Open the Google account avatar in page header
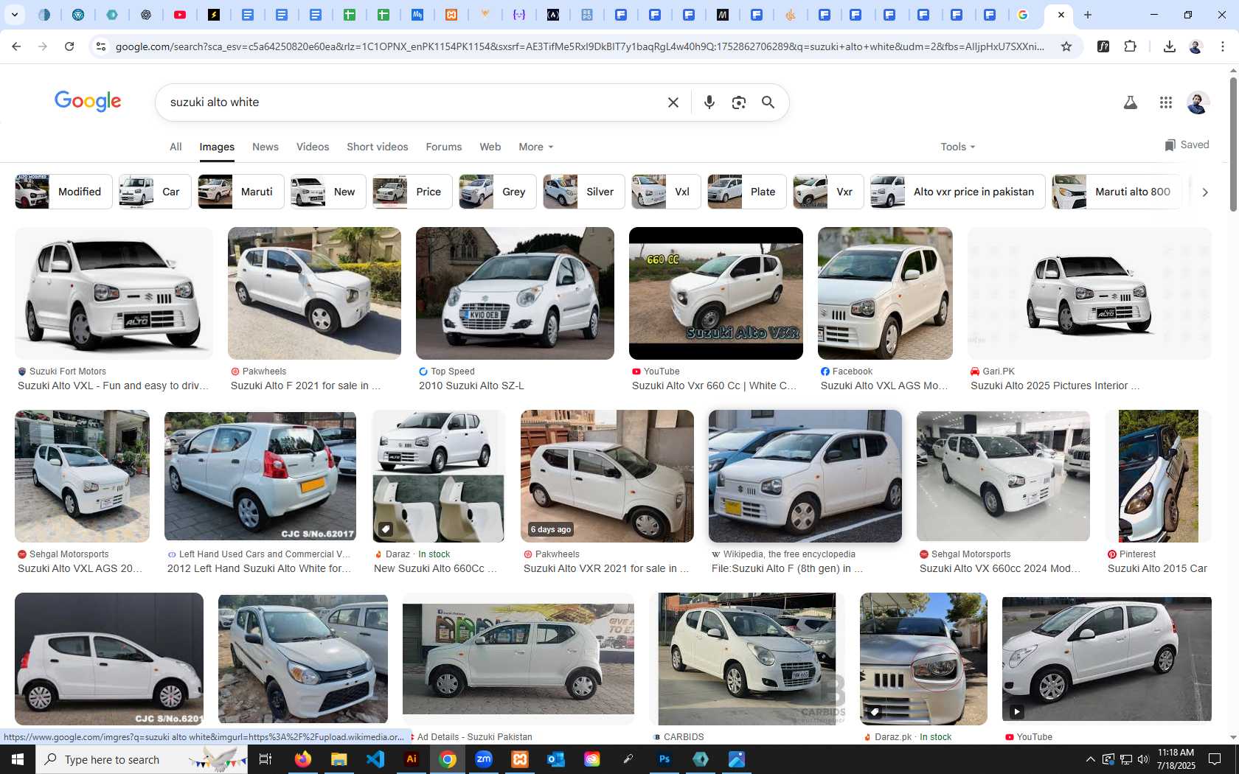The image size is (1239, 774). (x=1198, y=102)
